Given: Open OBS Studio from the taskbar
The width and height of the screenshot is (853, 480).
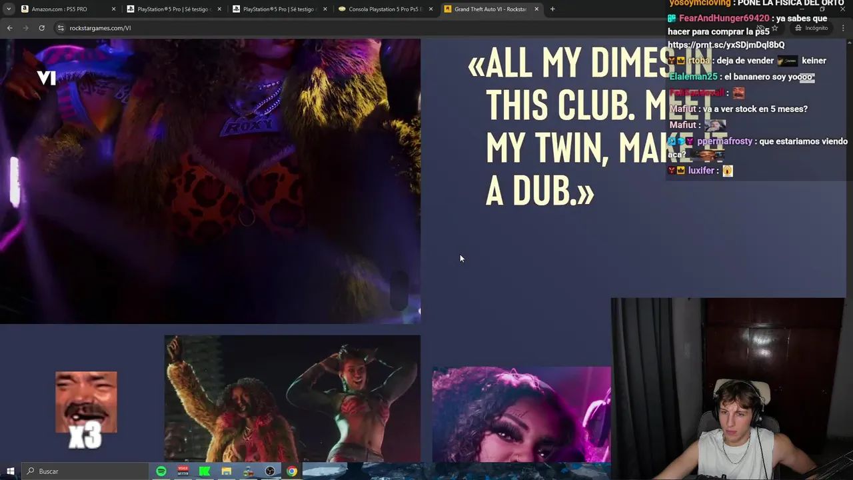Looking at the screenshot, I should (x=270, y=471).
